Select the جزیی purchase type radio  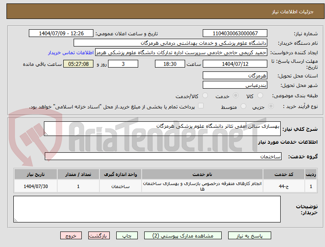pyautogui.click(x=271, y=106)
